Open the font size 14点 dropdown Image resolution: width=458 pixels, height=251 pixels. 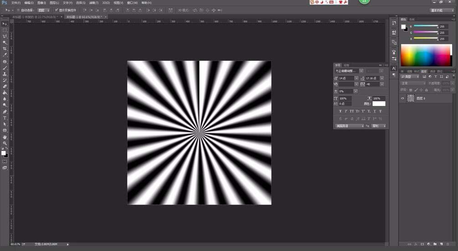(356, 78)
